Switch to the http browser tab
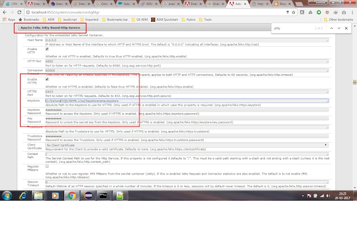 tap(260, 4)
